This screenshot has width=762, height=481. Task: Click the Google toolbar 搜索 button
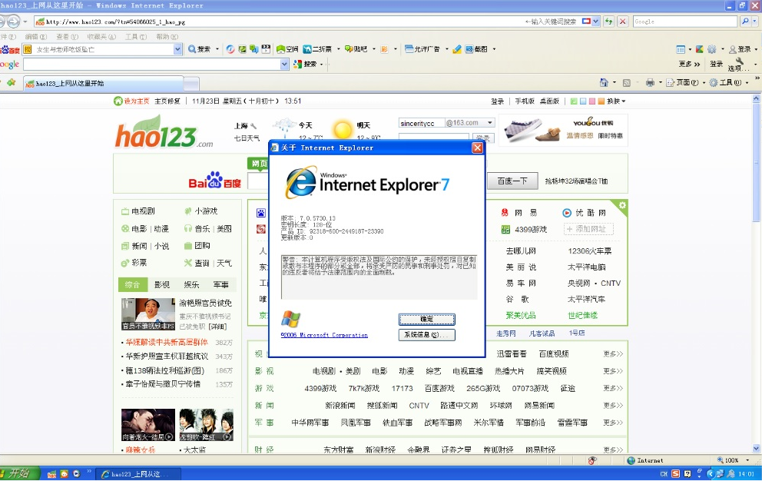(306, 65)
